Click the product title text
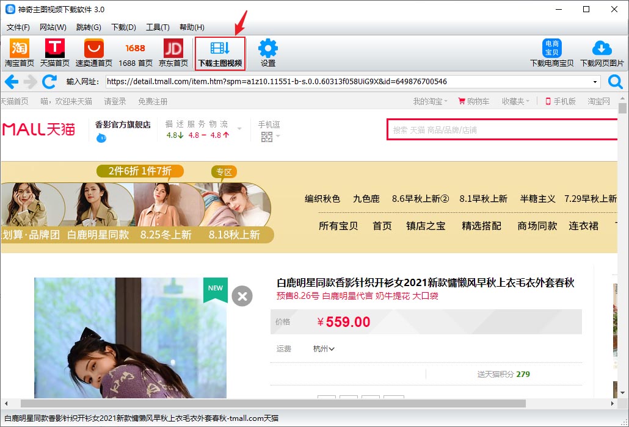Screen dimensions: 629x427 pos(425,283)
